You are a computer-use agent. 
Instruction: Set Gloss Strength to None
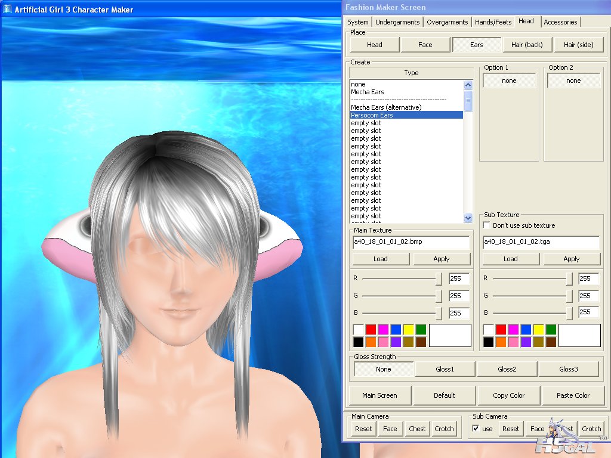(x=384, y=369)
